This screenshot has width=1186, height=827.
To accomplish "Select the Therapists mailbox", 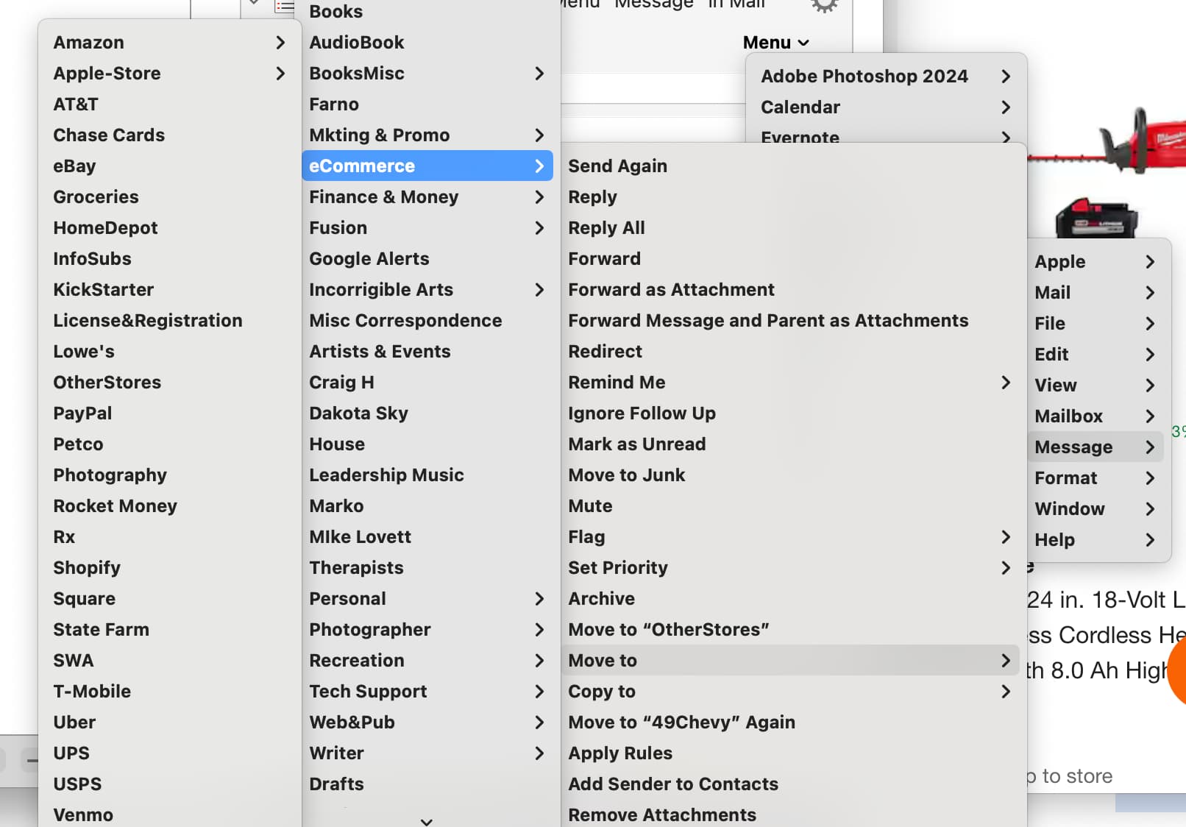I will coord(427,568).
